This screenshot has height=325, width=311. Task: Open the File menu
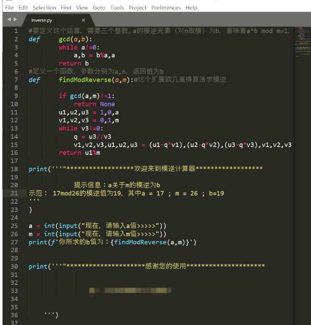(x=9, y=8)
